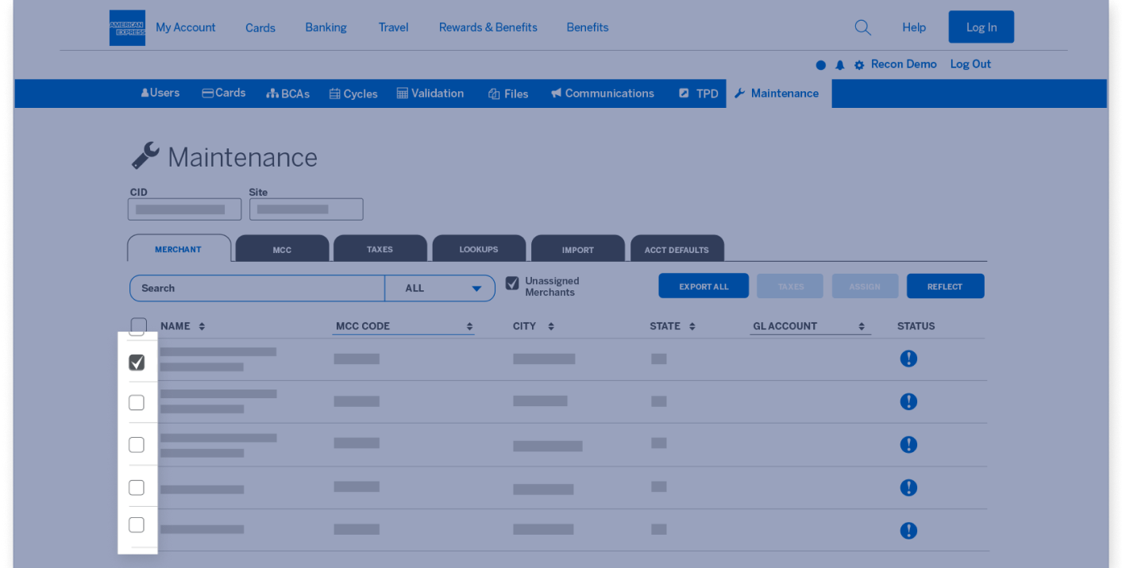Check the select-all checkbox in table header

(138, 325)
